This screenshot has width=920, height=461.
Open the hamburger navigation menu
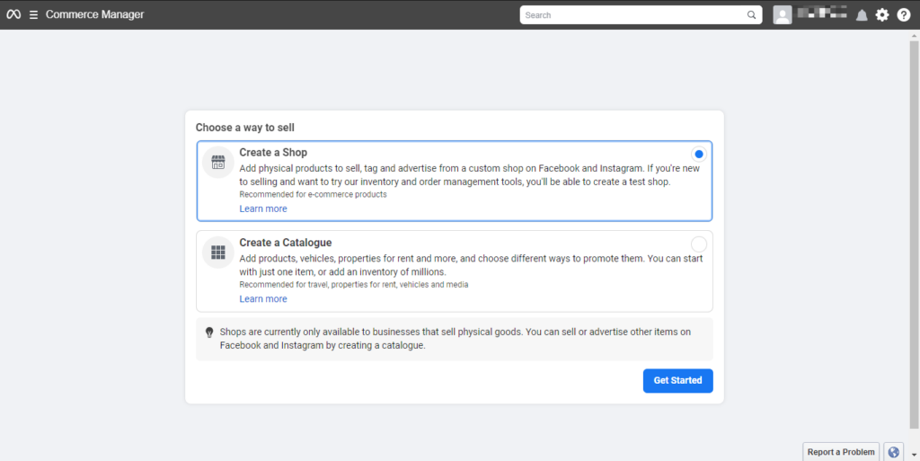pyautogui.click(x=33, y=14)
